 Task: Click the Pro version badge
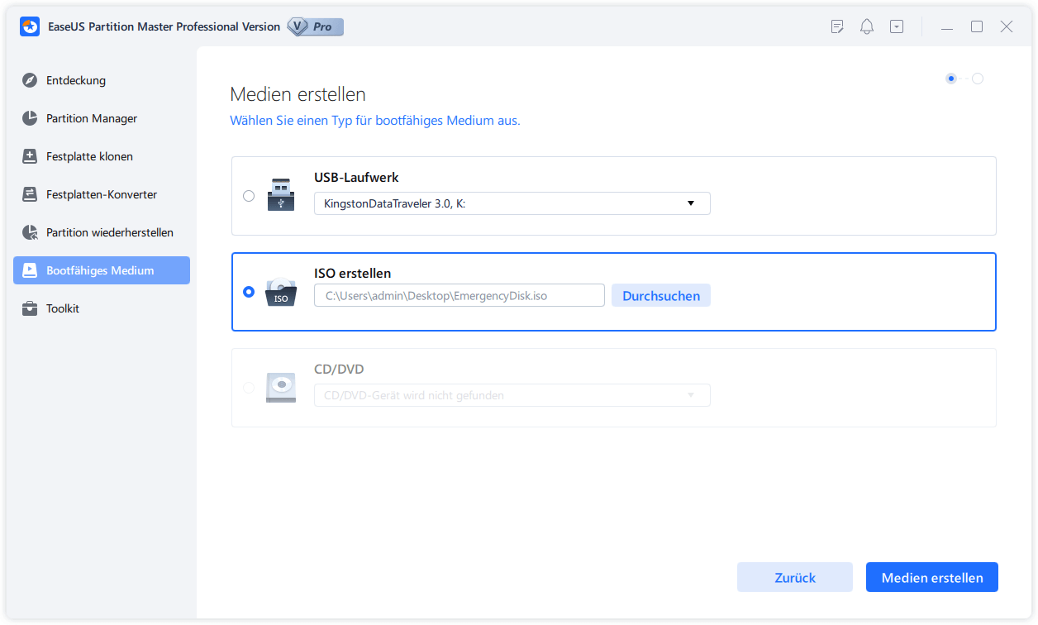[x=315, y=26]
